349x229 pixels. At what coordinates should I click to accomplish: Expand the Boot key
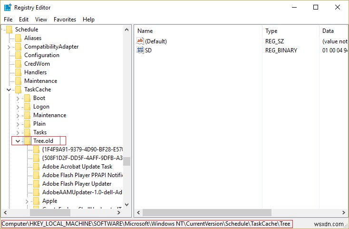coord(18,99)
